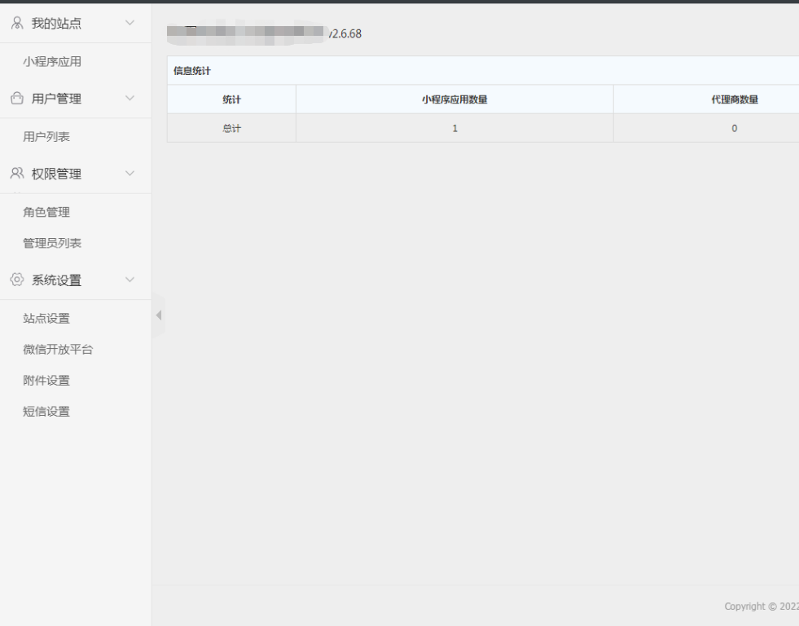
Task: Click the Copyright footer text
Action: click(762, 606)
